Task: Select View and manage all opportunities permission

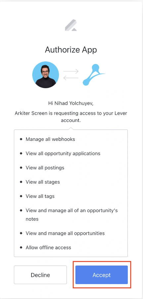Action: click(65, 233)
